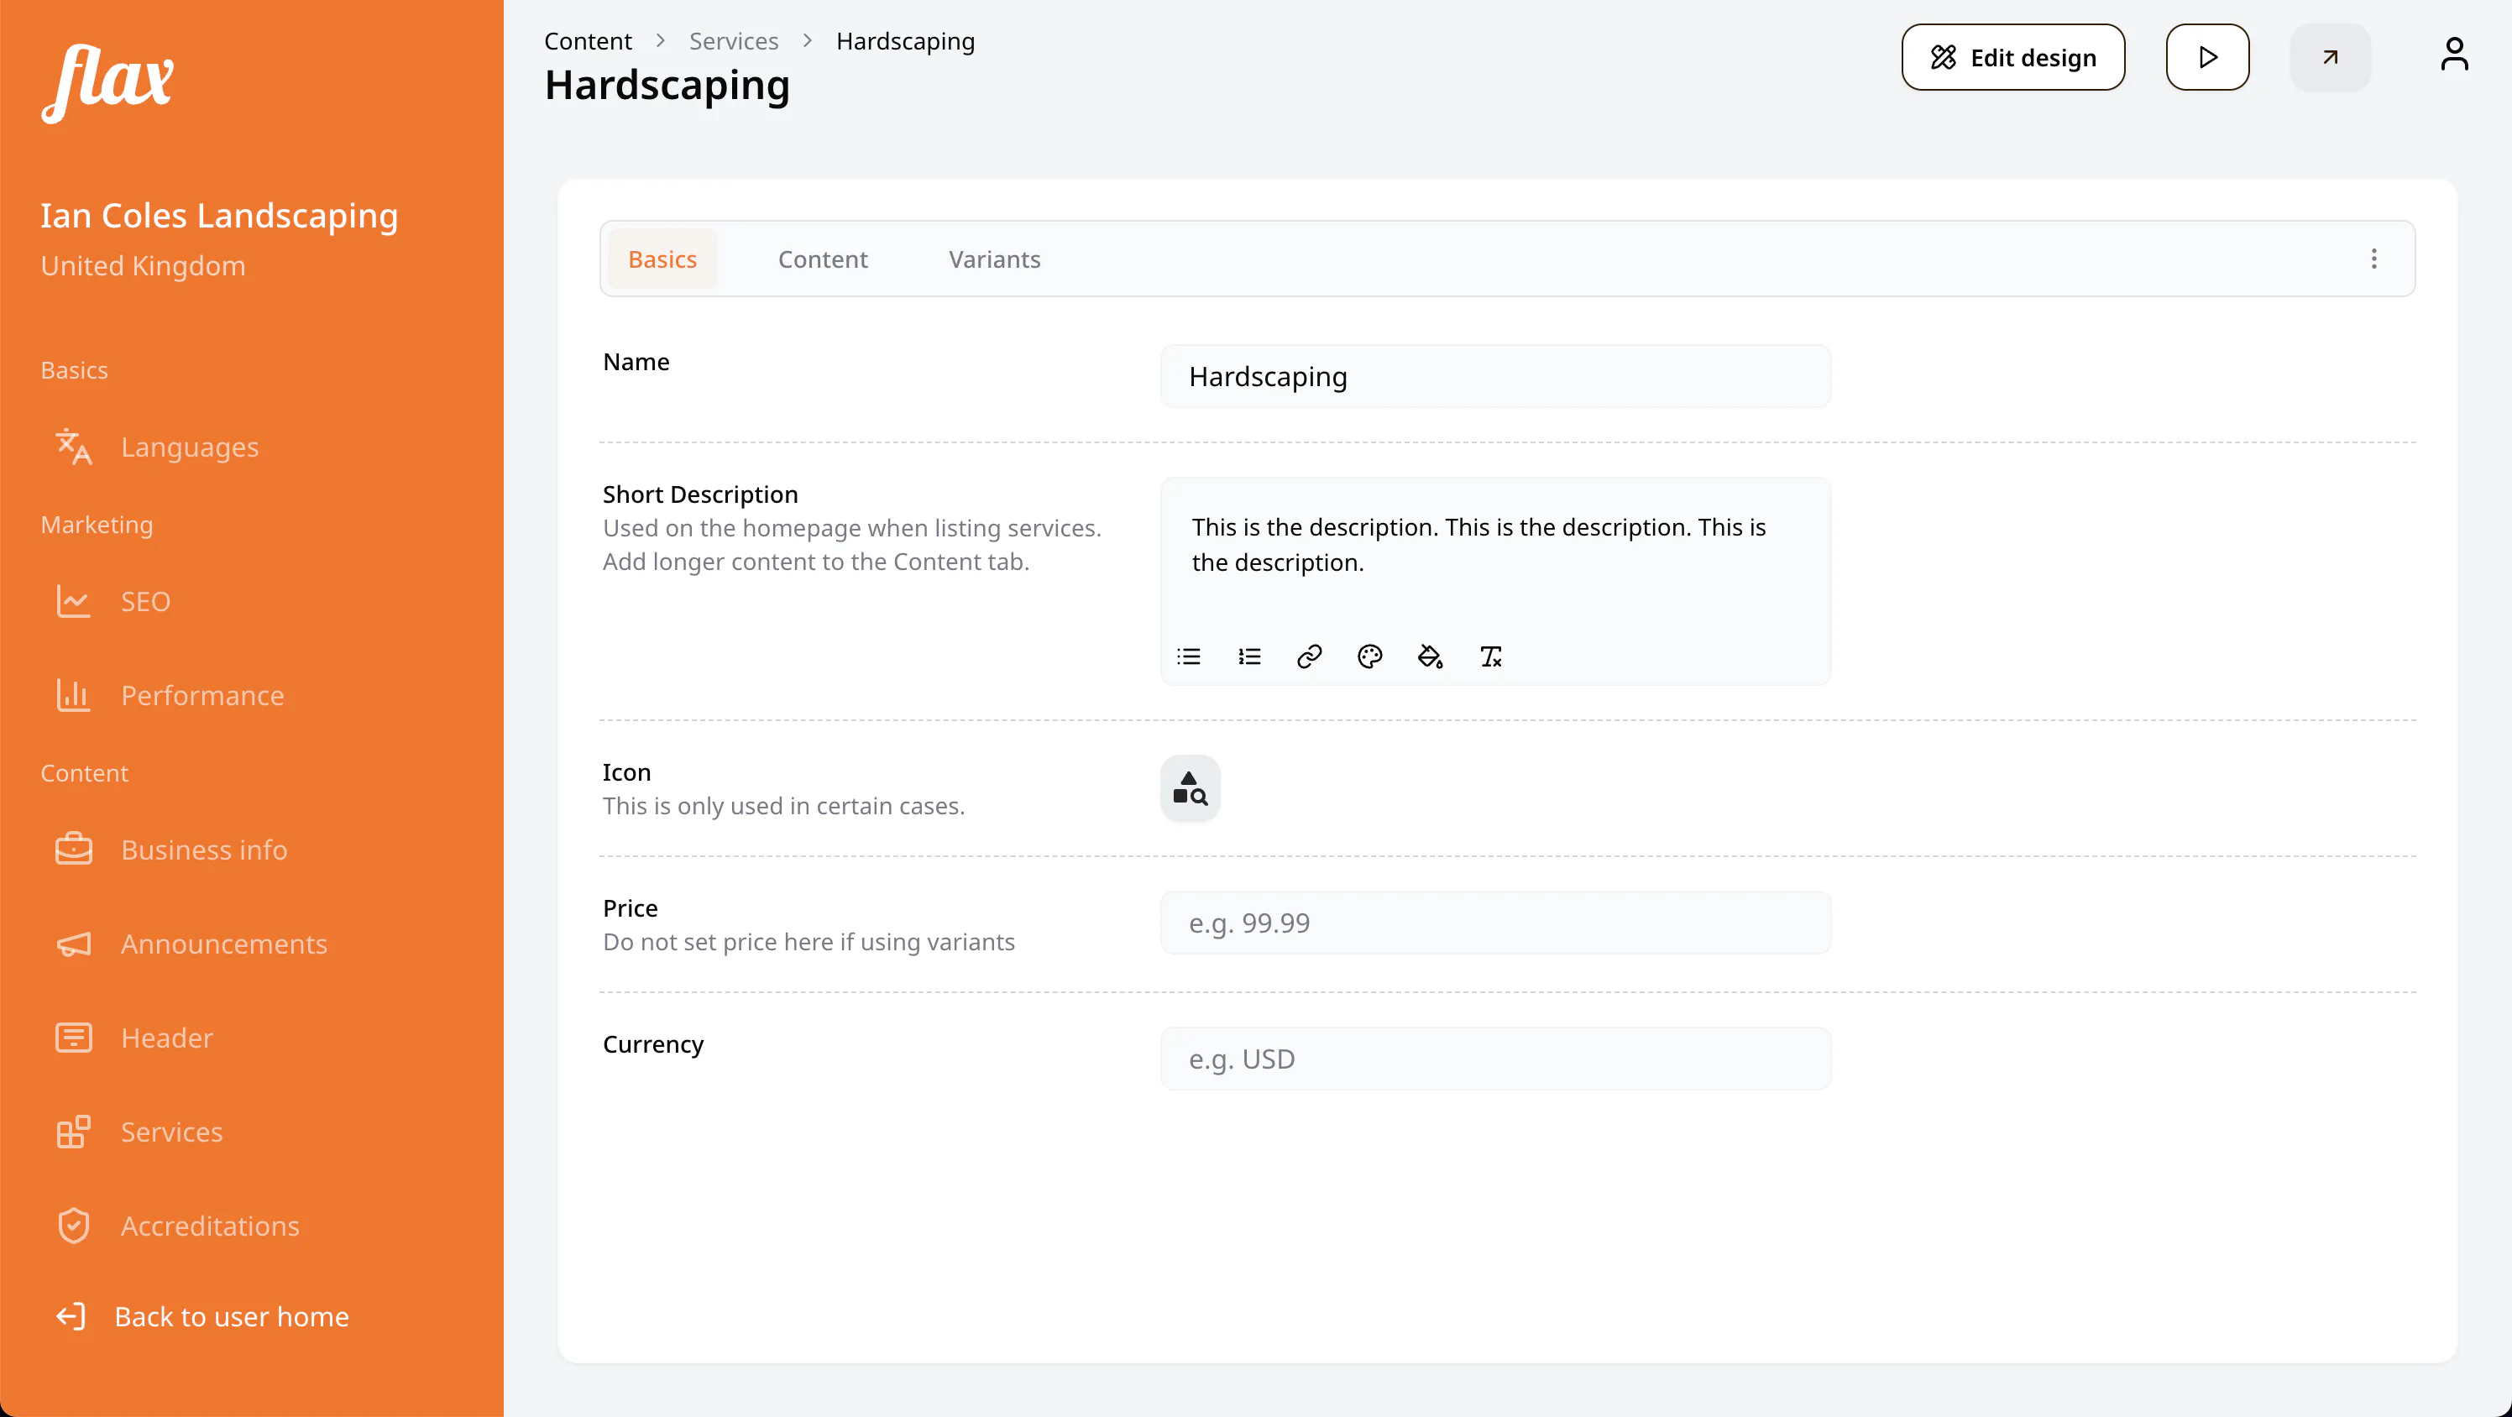Focus the Price input field

[x=1495, y=923]
